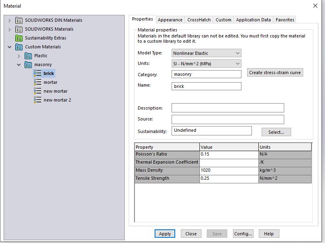Click the Thermal Expansion Coefficient property cell
The height and width of the screenshot is (243, 325).
coord(167,162)
